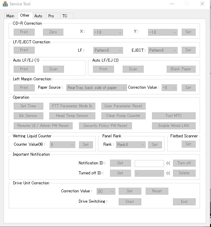211x227 pixels.
Task: Open the Paper Source dropdown
Action: point(96,88)
